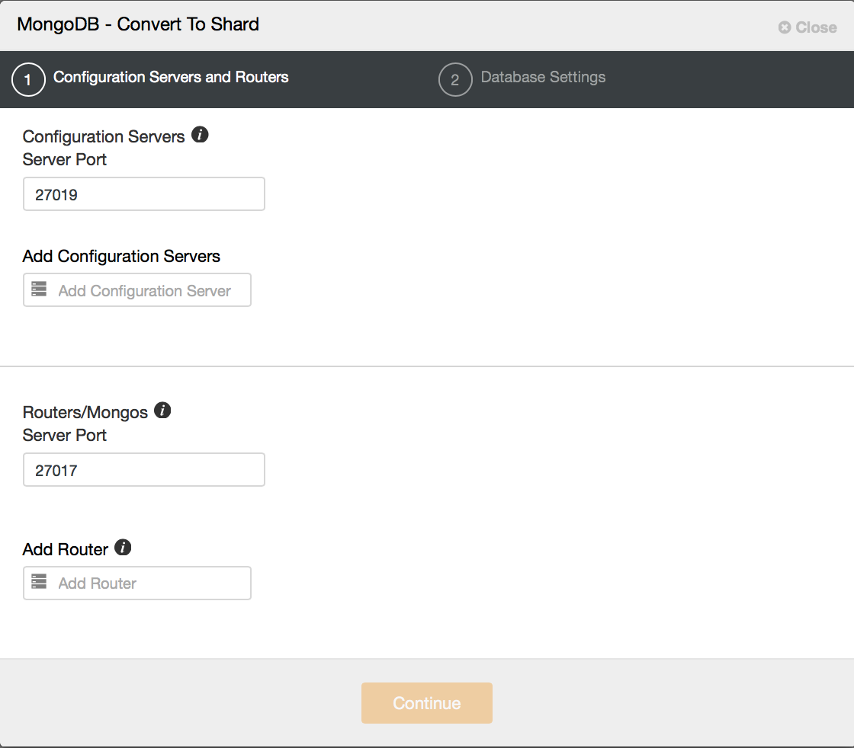Click the MongoDB - Convert To Shard title
The height and width of the screenshot is (748, 854).
pyautogui.click(x=138, y=24)
